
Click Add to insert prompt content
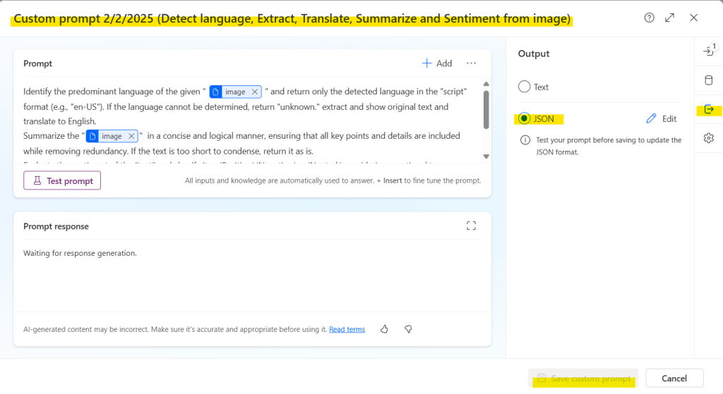point(437,63)
